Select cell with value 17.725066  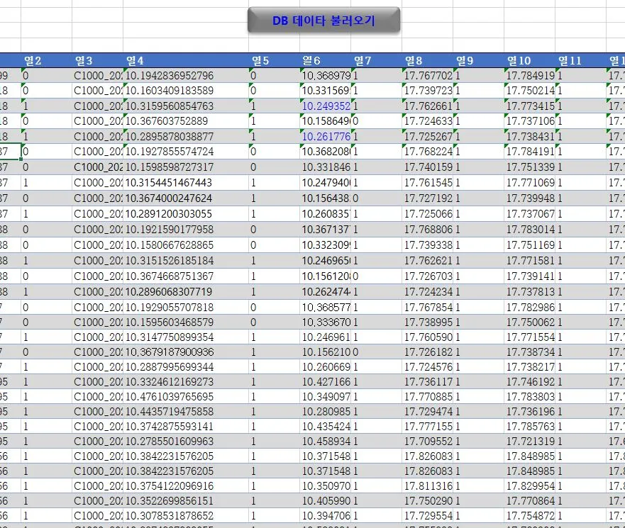(x=427, y=214)
